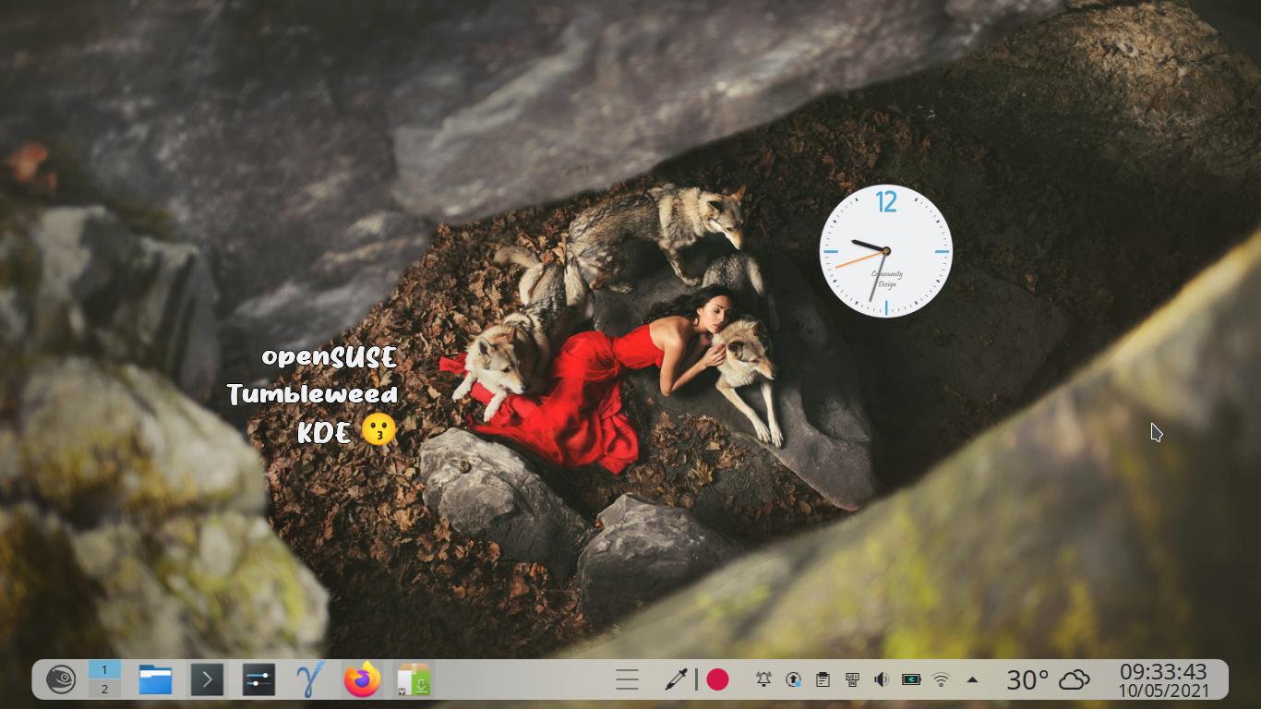Open the panel hamburger menu
Image resolution: width=1261 pixels, height=709 pixels.
[627, 679]
